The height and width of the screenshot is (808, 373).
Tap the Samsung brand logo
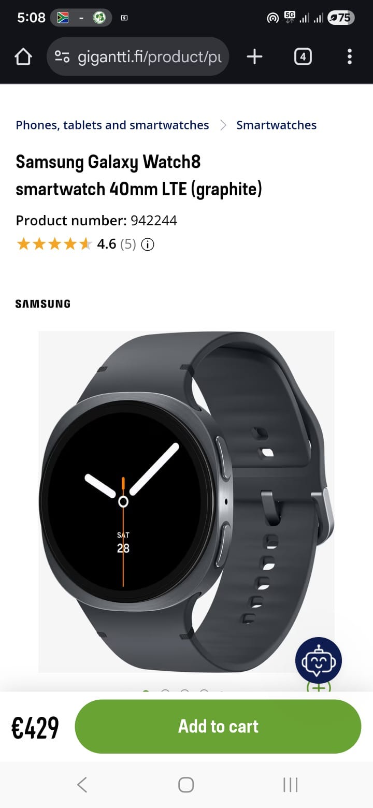click(42, 304)
